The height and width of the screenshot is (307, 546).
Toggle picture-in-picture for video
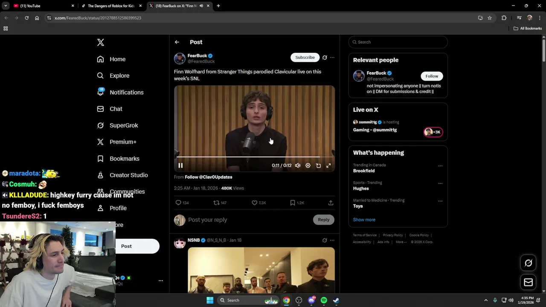click(318, 165)
